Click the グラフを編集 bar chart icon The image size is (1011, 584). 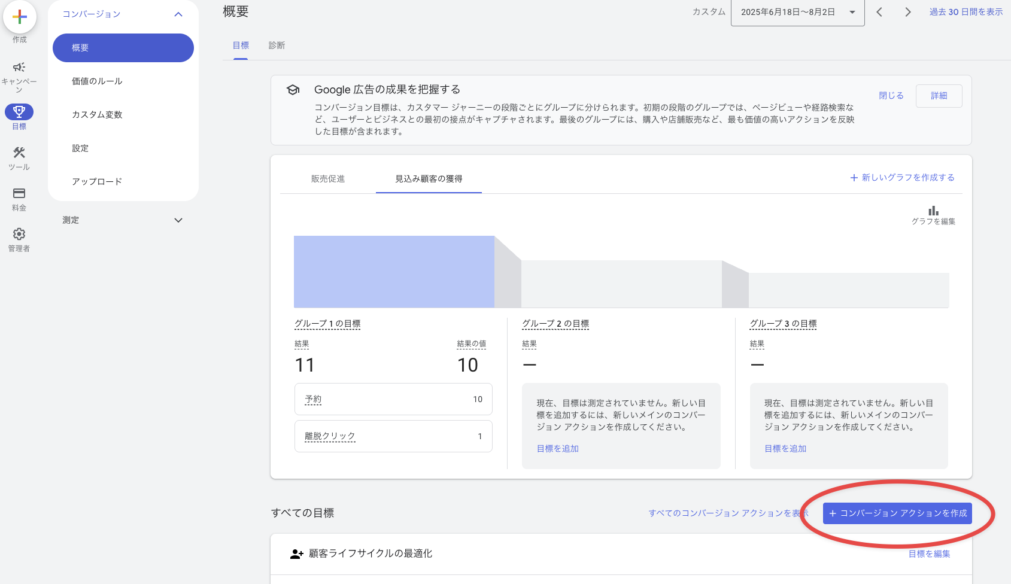[933, 211]
